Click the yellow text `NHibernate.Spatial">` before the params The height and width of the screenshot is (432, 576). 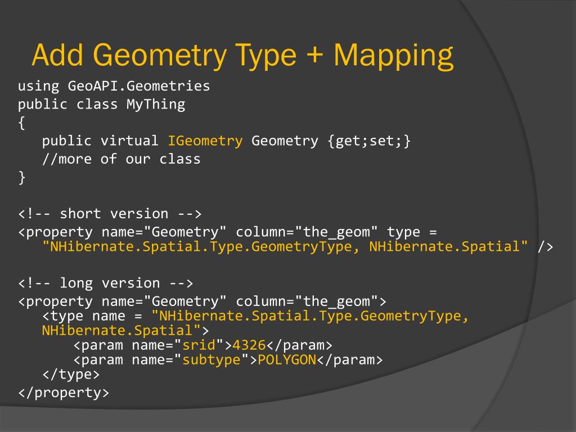tap(125, 331)
